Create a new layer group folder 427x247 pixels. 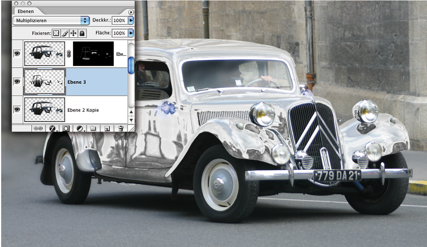click(93, 128)
